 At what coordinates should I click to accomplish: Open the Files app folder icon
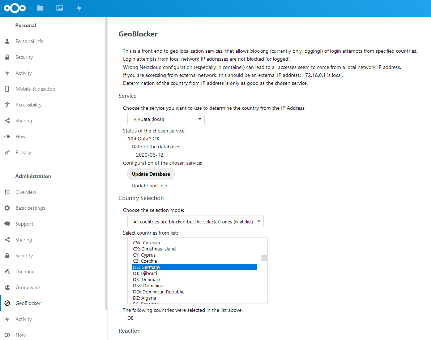pos(40,8)
